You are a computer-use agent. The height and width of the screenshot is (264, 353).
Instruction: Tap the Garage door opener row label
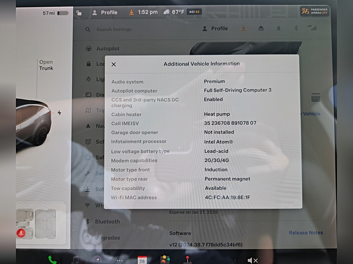[134, 132]
